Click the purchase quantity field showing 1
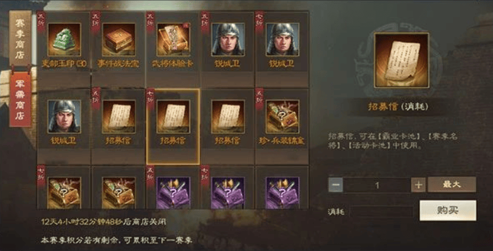Image resolution: width=493 pixels, height=251 pixels. pos(377,185)
